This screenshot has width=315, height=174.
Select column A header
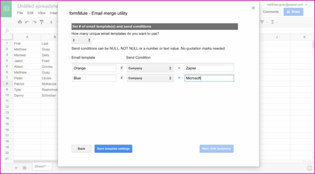click(x=27, y=37)
